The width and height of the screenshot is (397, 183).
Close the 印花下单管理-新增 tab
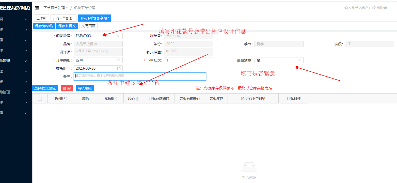pyautogui.click(x=108, y=18)
